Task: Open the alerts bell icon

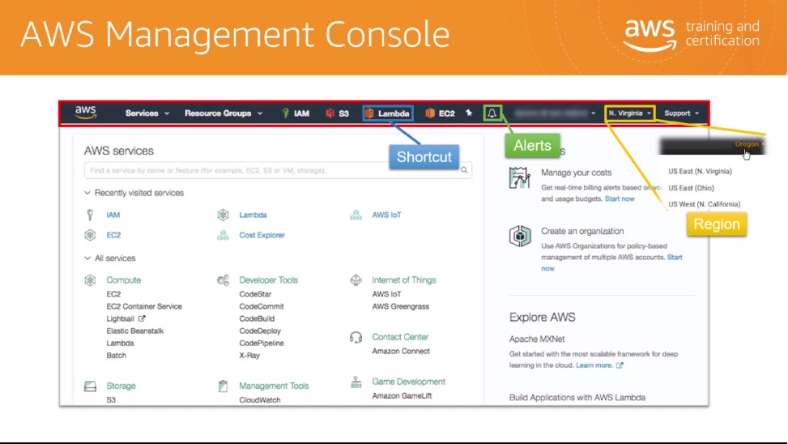Action: (492, 113)
